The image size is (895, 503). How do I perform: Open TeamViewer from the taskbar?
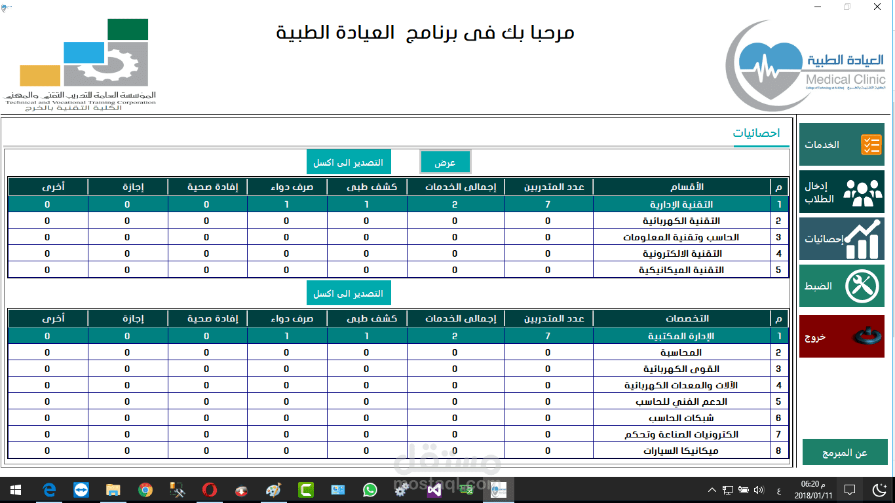[x=81, y=490]
